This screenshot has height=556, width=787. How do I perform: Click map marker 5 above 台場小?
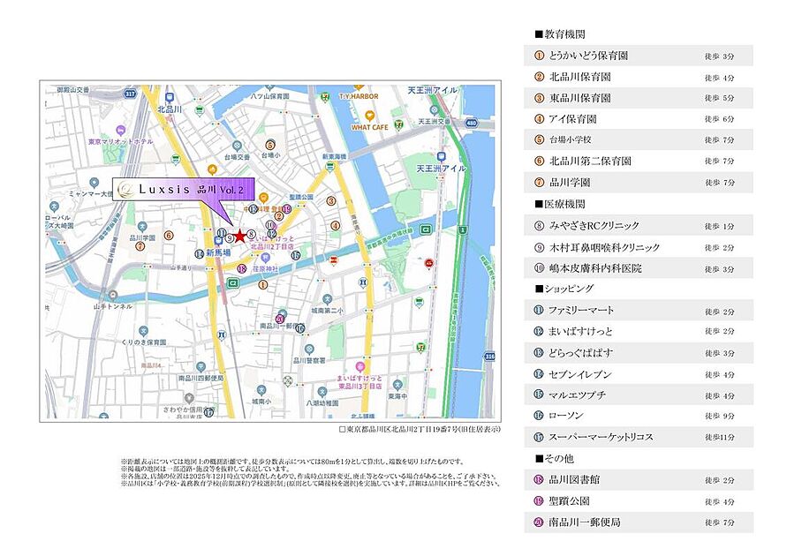tap(270, 146)
